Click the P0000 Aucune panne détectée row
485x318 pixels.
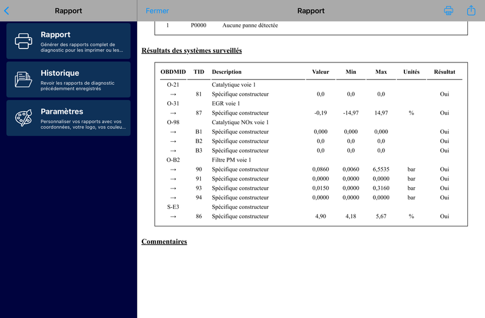point(311,25)
